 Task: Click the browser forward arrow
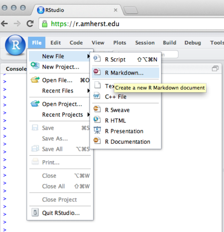17,24
